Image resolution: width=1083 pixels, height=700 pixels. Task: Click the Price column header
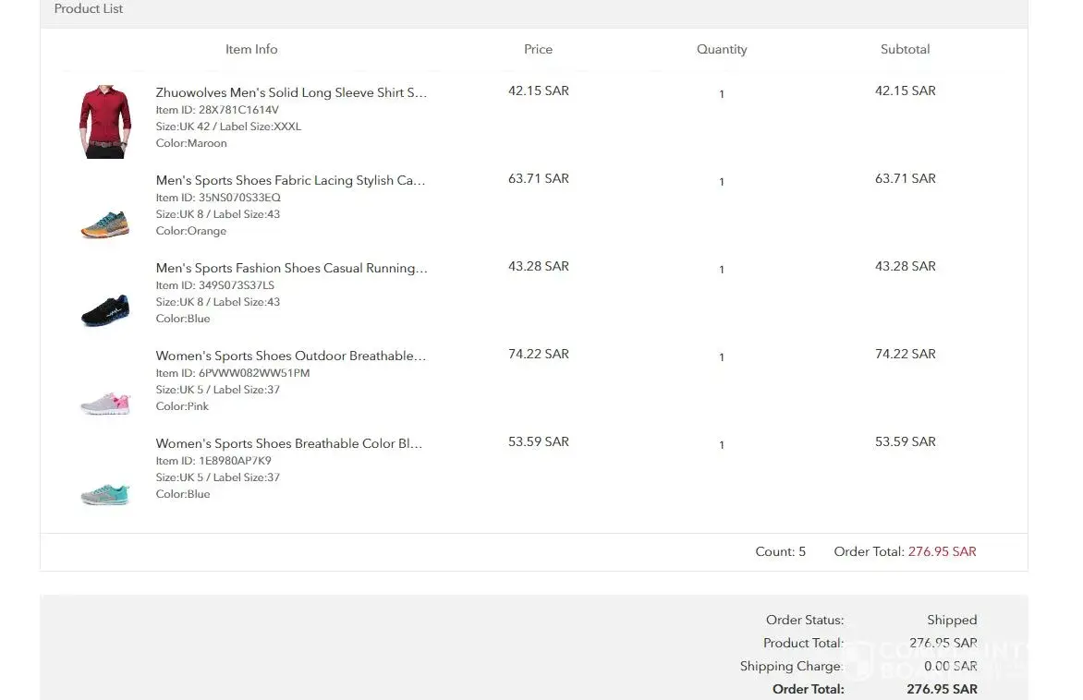538,49
